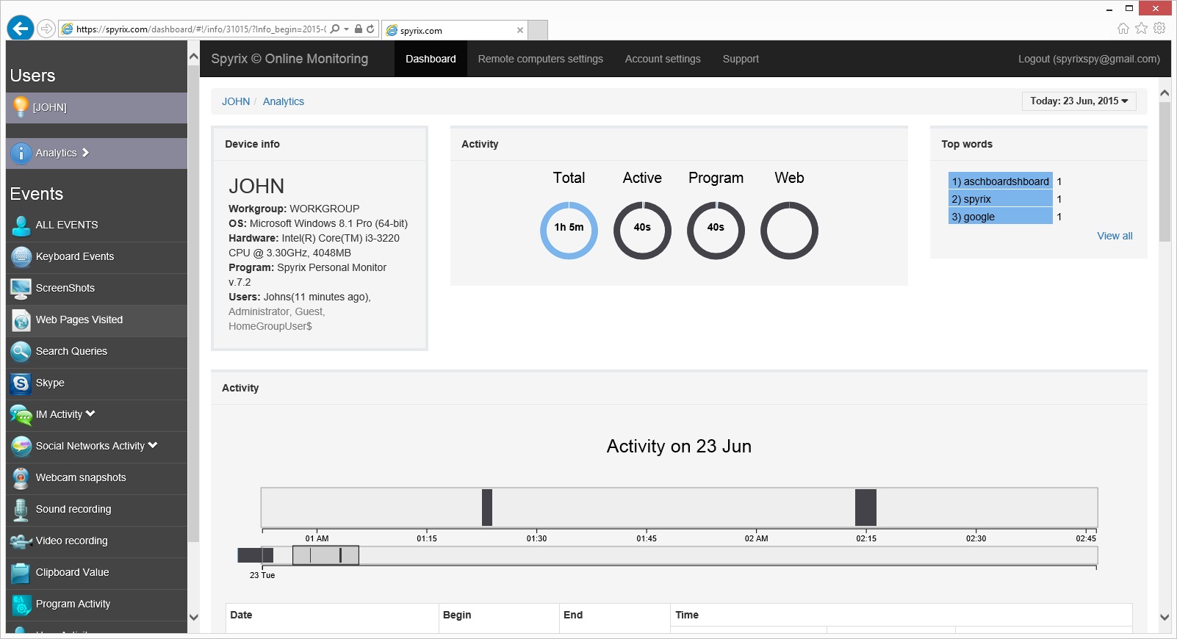1177x639 pixels.
Task: Click the ScreenShots monitor icon
Action: coord(21,288)
